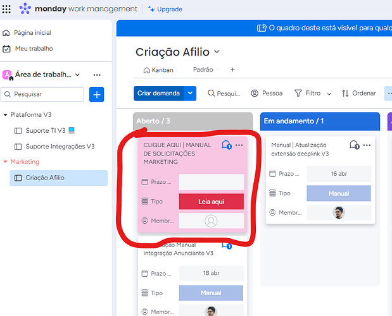Click the red Leia aqui status label
Screen dimensions: 392x316
(212, 202)
